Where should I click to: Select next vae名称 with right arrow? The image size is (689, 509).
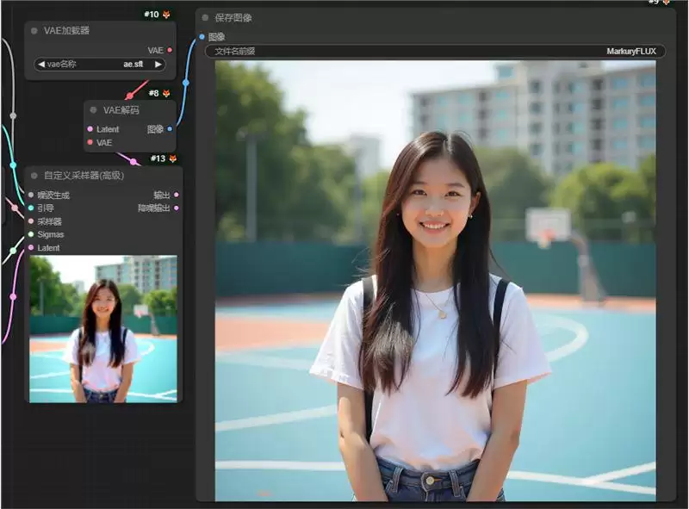[158, 65]
